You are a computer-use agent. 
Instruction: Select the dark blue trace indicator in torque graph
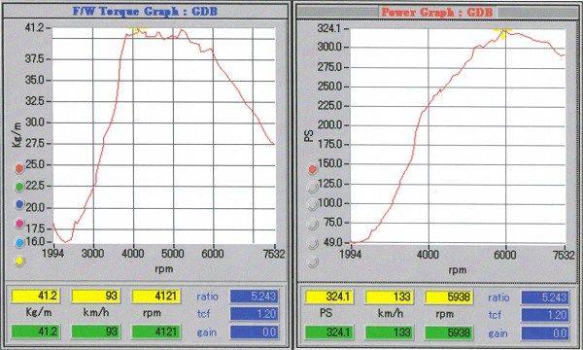(x=19, y=204)
